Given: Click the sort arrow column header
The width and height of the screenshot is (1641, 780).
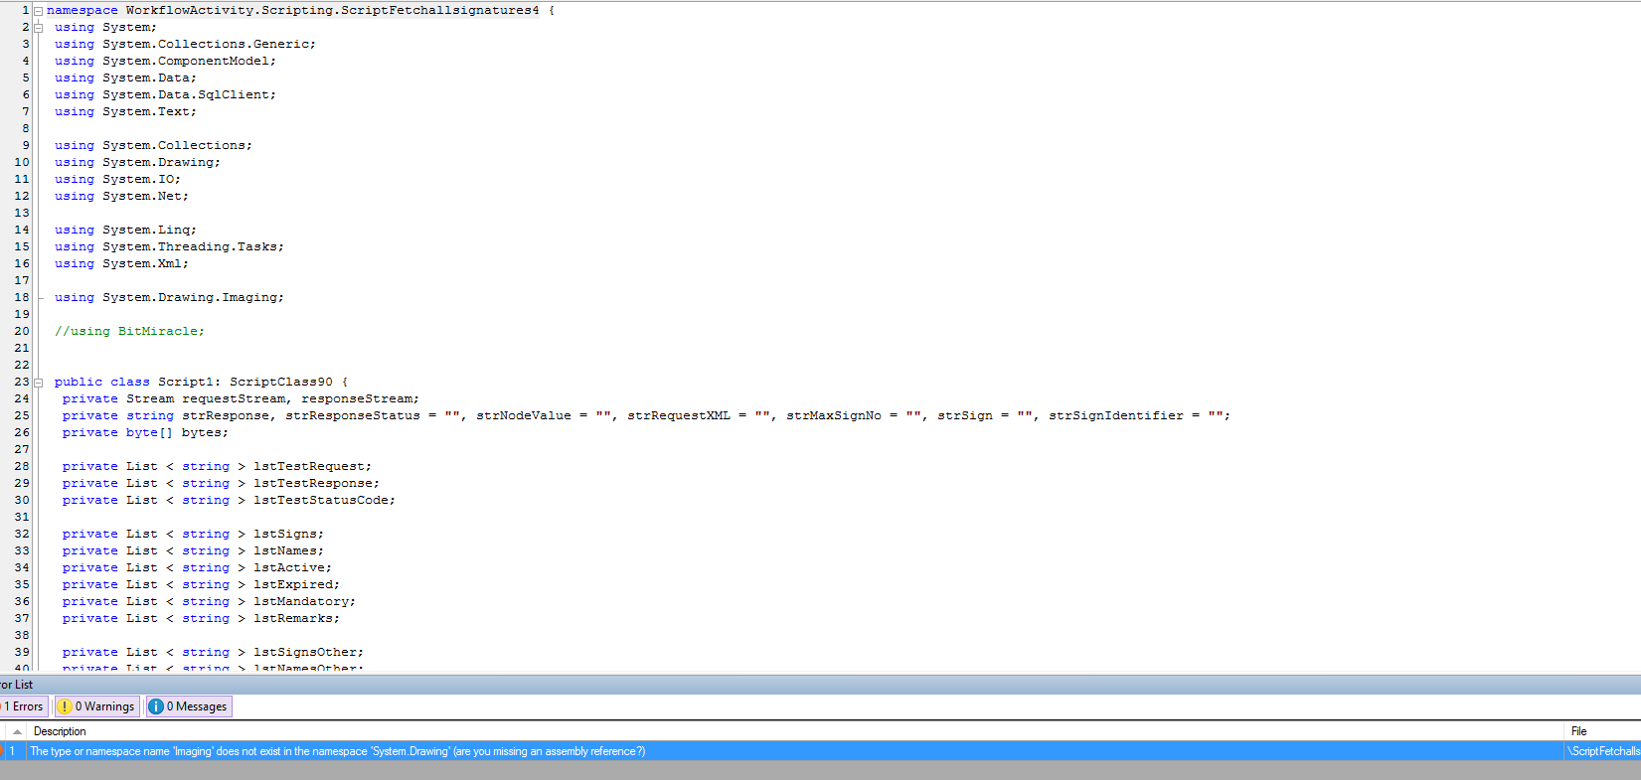Looking at the screenshot, I should 17,731.
